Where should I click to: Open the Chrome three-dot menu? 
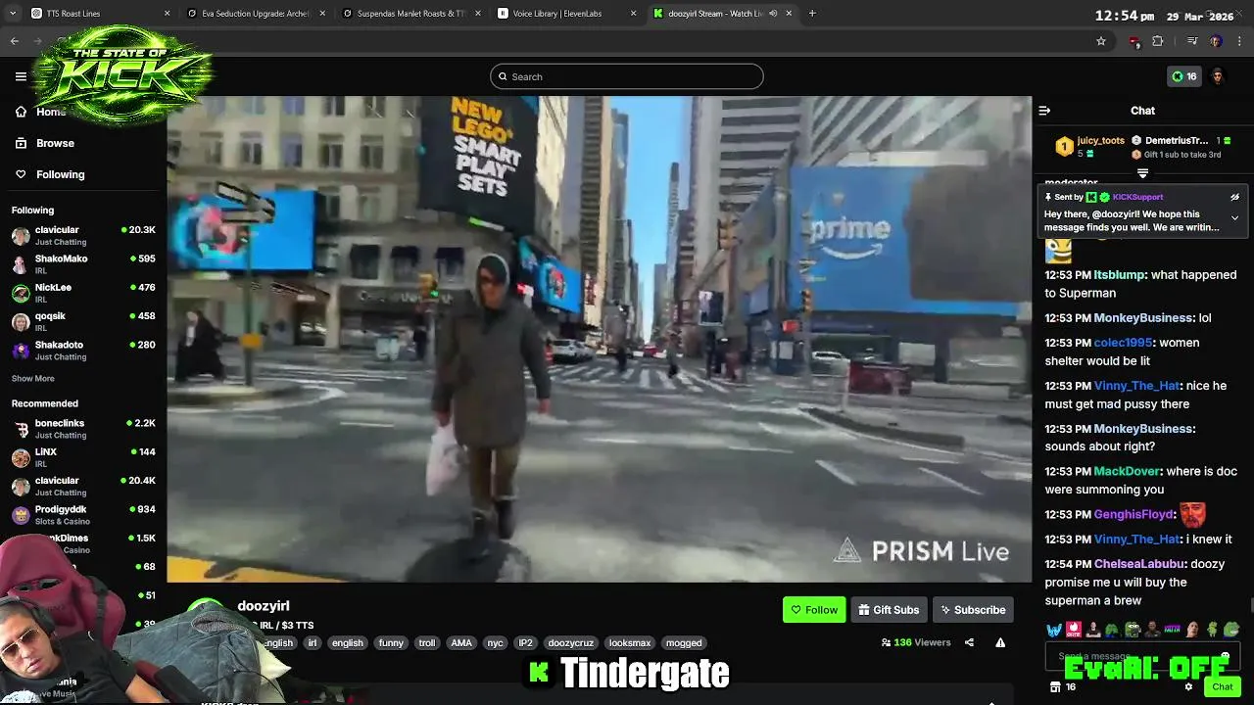coord(1240,41)
